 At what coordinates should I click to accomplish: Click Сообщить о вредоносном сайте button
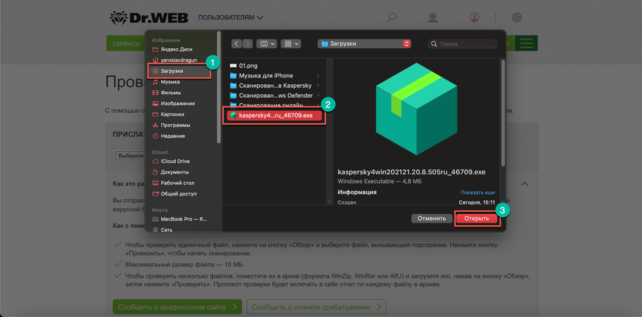tap(178, 307)
